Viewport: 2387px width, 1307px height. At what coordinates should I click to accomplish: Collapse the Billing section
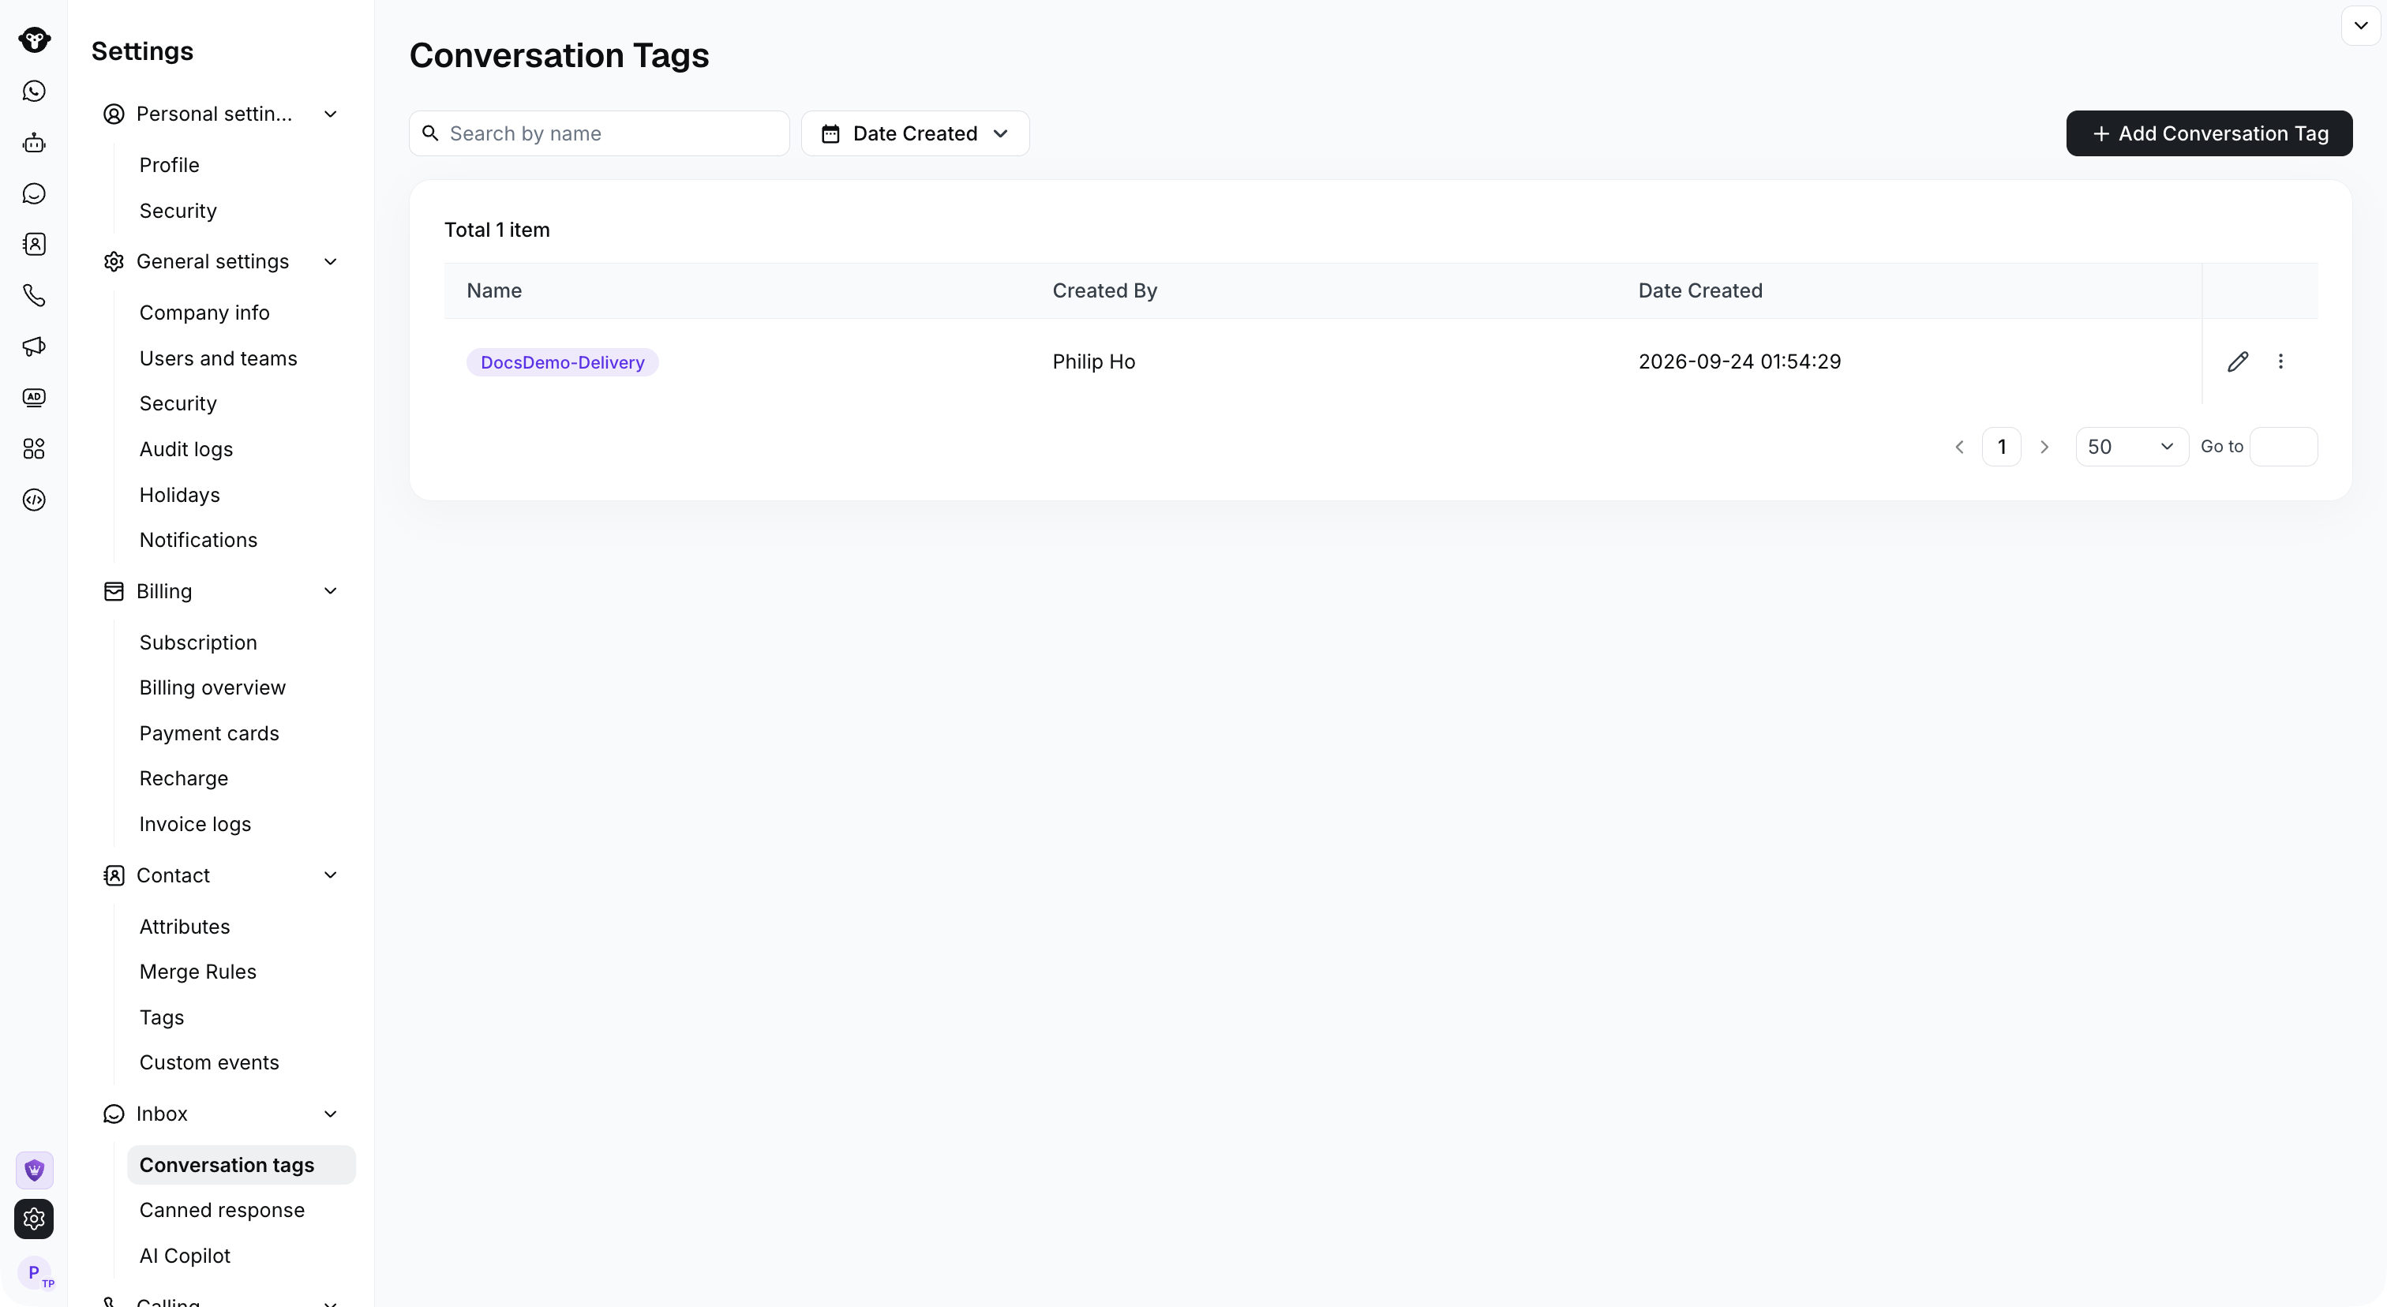click(x=330, y=591)
